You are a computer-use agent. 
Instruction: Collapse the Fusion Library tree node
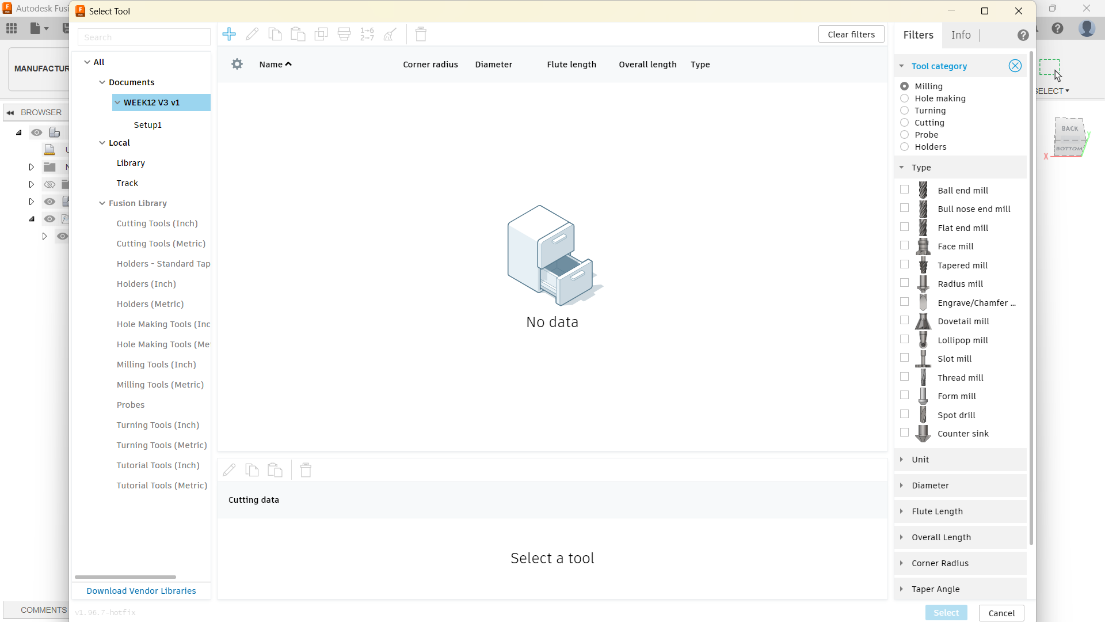[x=102, y=203]
